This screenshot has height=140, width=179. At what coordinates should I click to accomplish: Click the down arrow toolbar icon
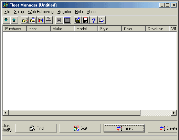coord(6,20)
